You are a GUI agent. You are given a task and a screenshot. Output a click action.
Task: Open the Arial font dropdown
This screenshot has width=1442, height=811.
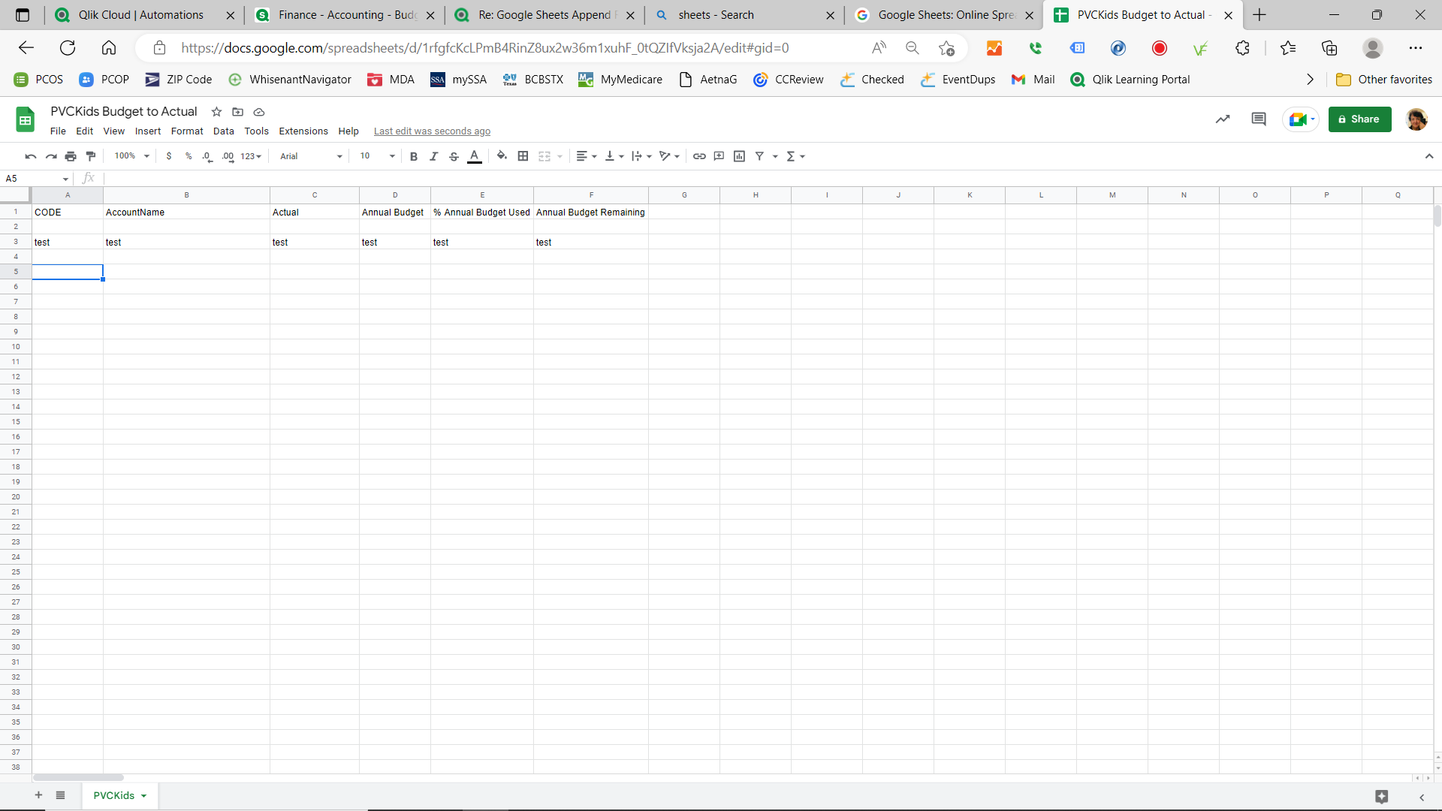click(x=311, y=156)
